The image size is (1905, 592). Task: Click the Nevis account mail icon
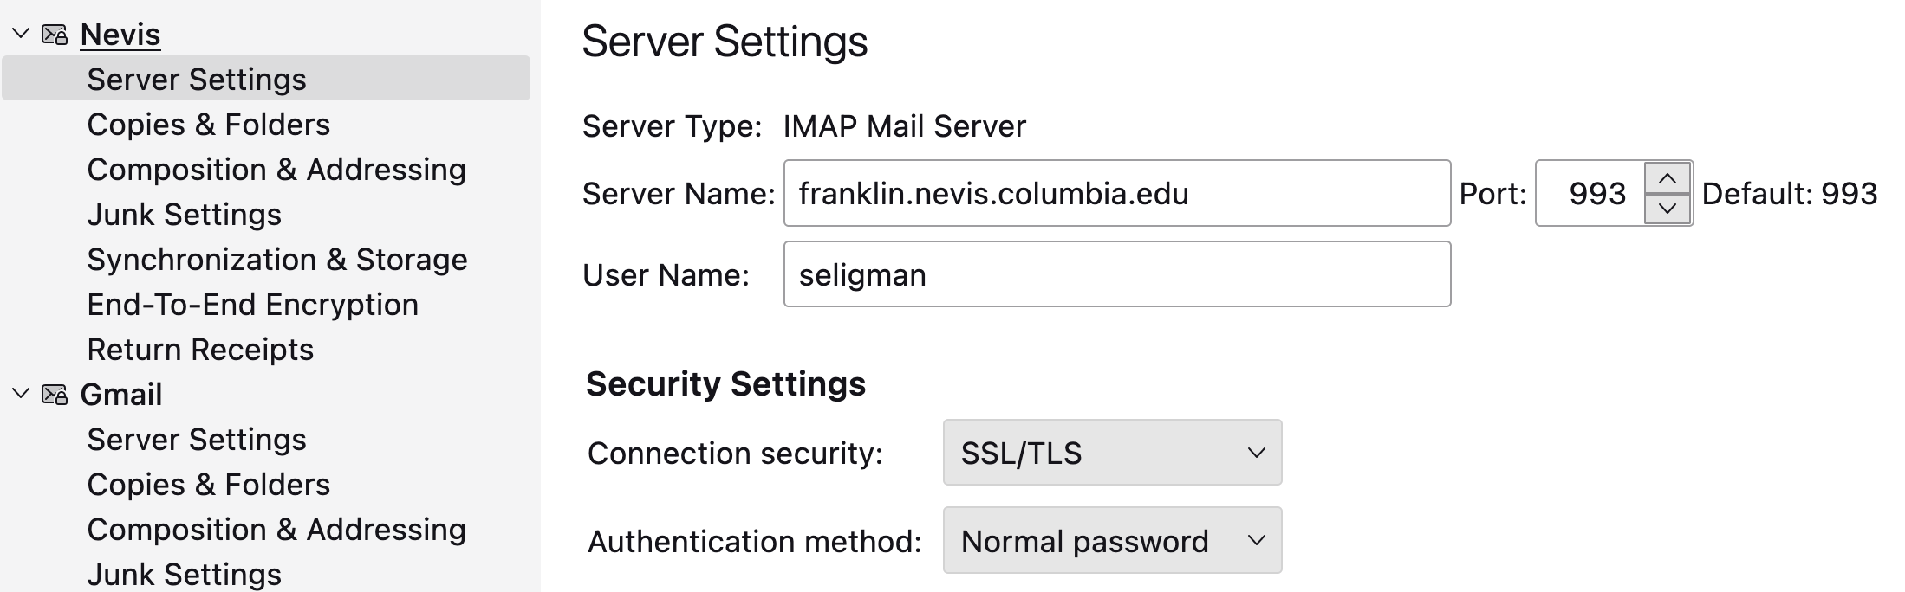54,33
